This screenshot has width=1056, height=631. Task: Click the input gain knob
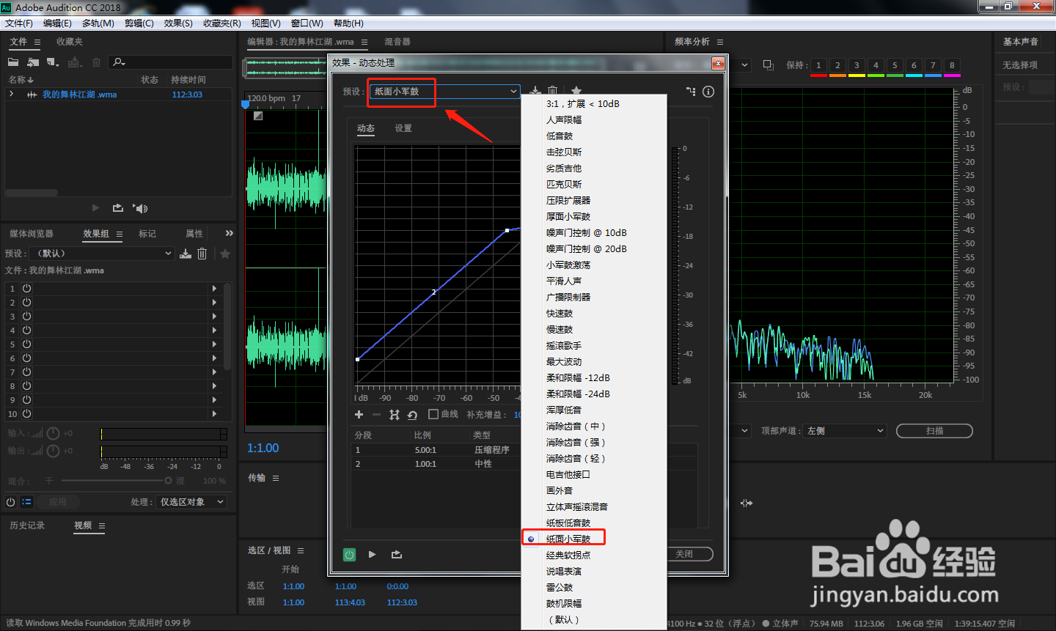coord(53,433)
